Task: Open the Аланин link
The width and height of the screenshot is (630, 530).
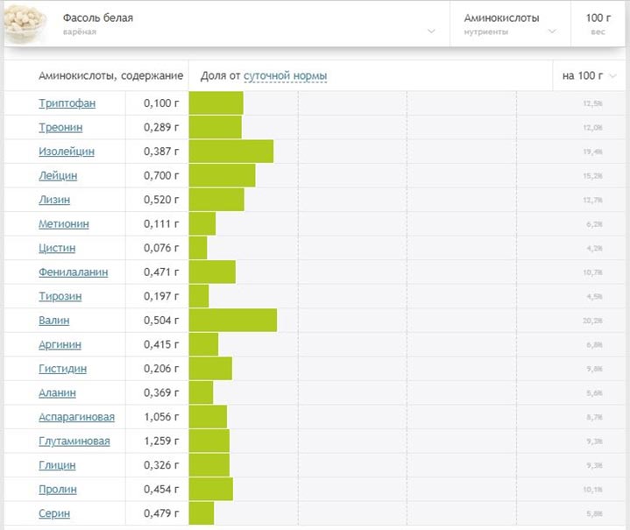Action: [x=57, y=392]
